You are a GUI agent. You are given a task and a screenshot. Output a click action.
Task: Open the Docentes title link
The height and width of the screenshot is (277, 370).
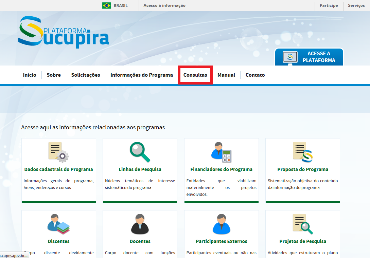coord(140,241)
